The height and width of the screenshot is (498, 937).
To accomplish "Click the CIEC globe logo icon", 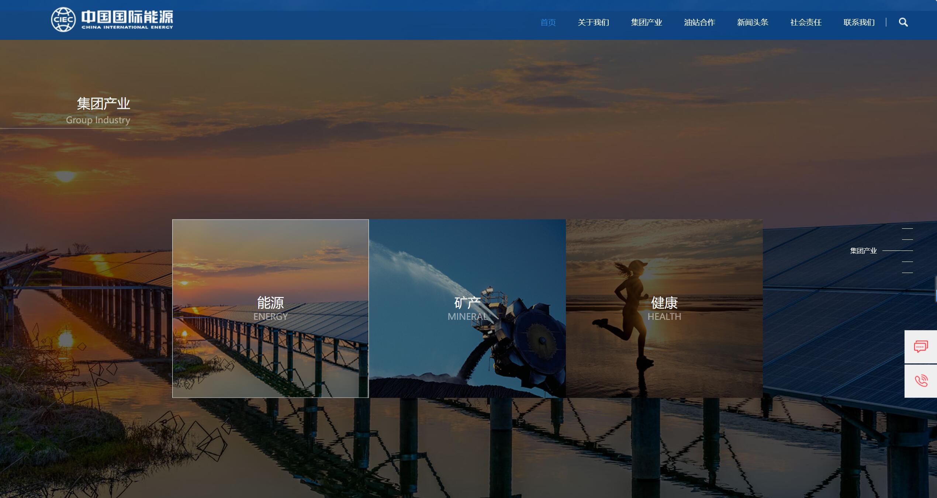I will point(63,20).
